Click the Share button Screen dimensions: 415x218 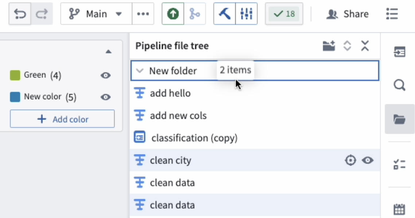[x=347, y=14]
